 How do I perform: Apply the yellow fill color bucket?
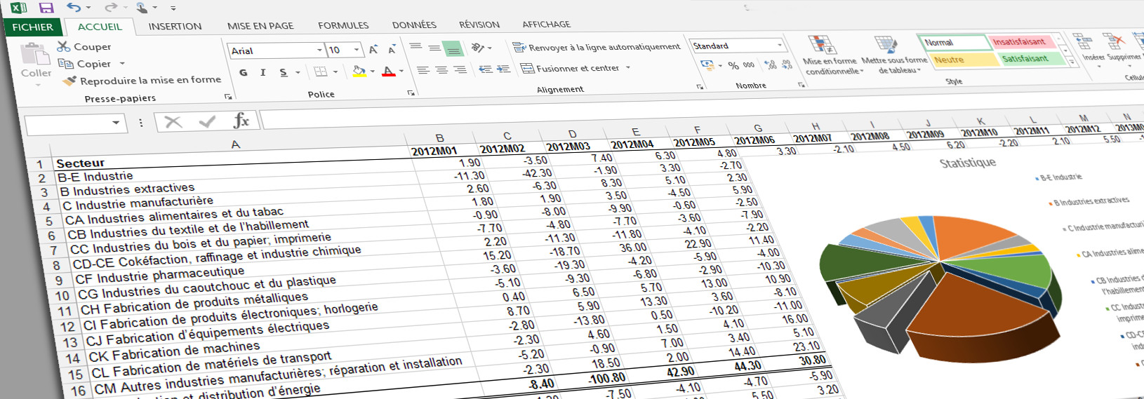pos(359,72)
